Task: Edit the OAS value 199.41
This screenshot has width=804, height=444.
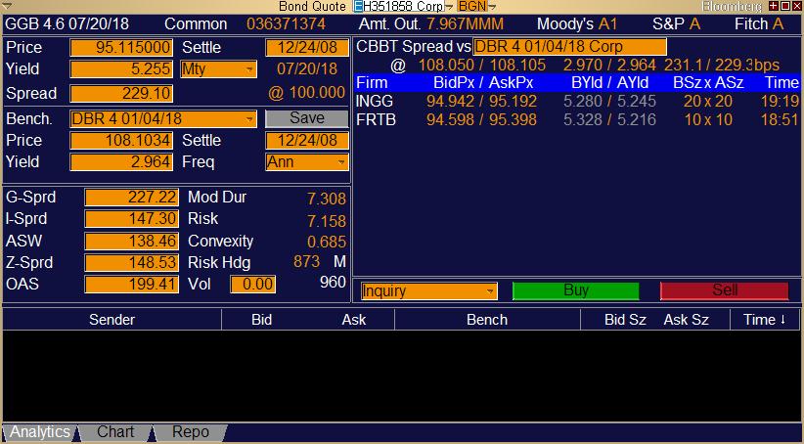Action: tap(132, 284)
